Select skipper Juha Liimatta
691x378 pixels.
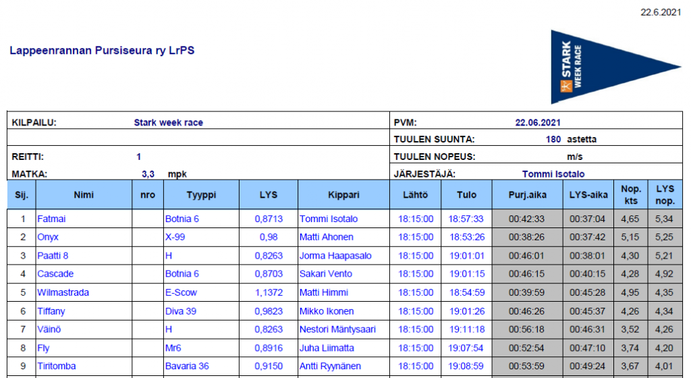tap(327, 348)
